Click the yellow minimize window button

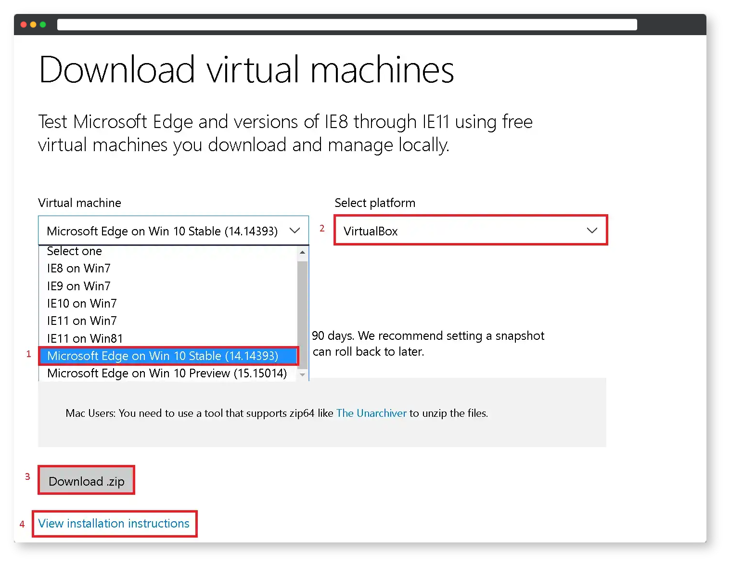click(x=33, y=25)
